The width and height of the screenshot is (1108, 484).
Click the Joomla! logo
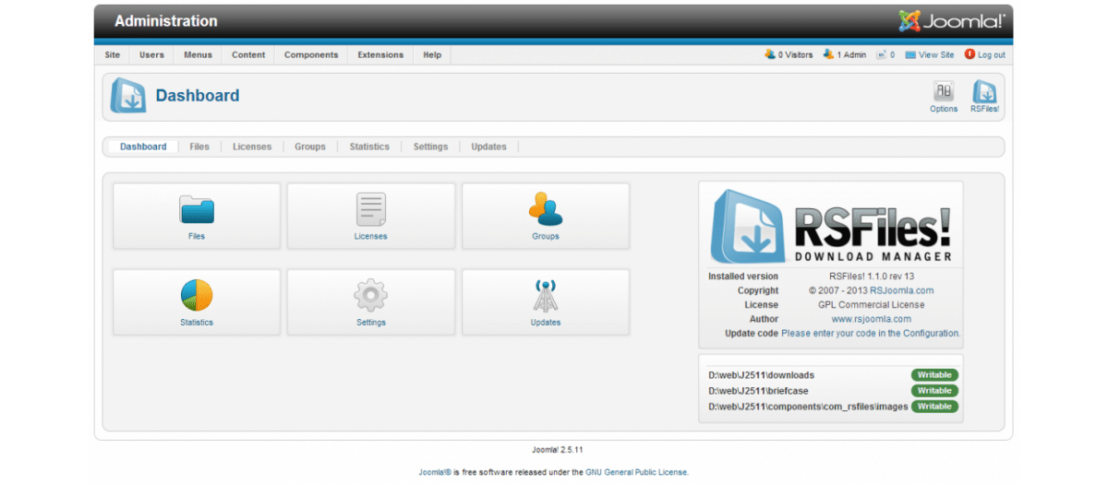(952, 20)
